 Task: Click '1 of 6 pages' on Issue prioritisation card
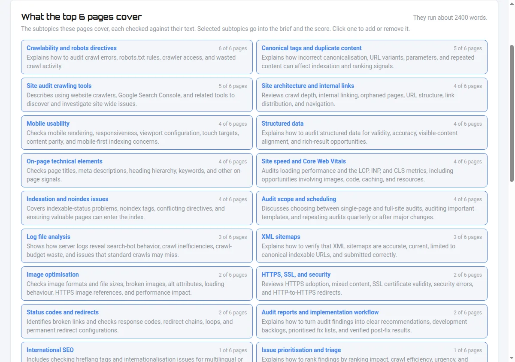tap(468, 350)
